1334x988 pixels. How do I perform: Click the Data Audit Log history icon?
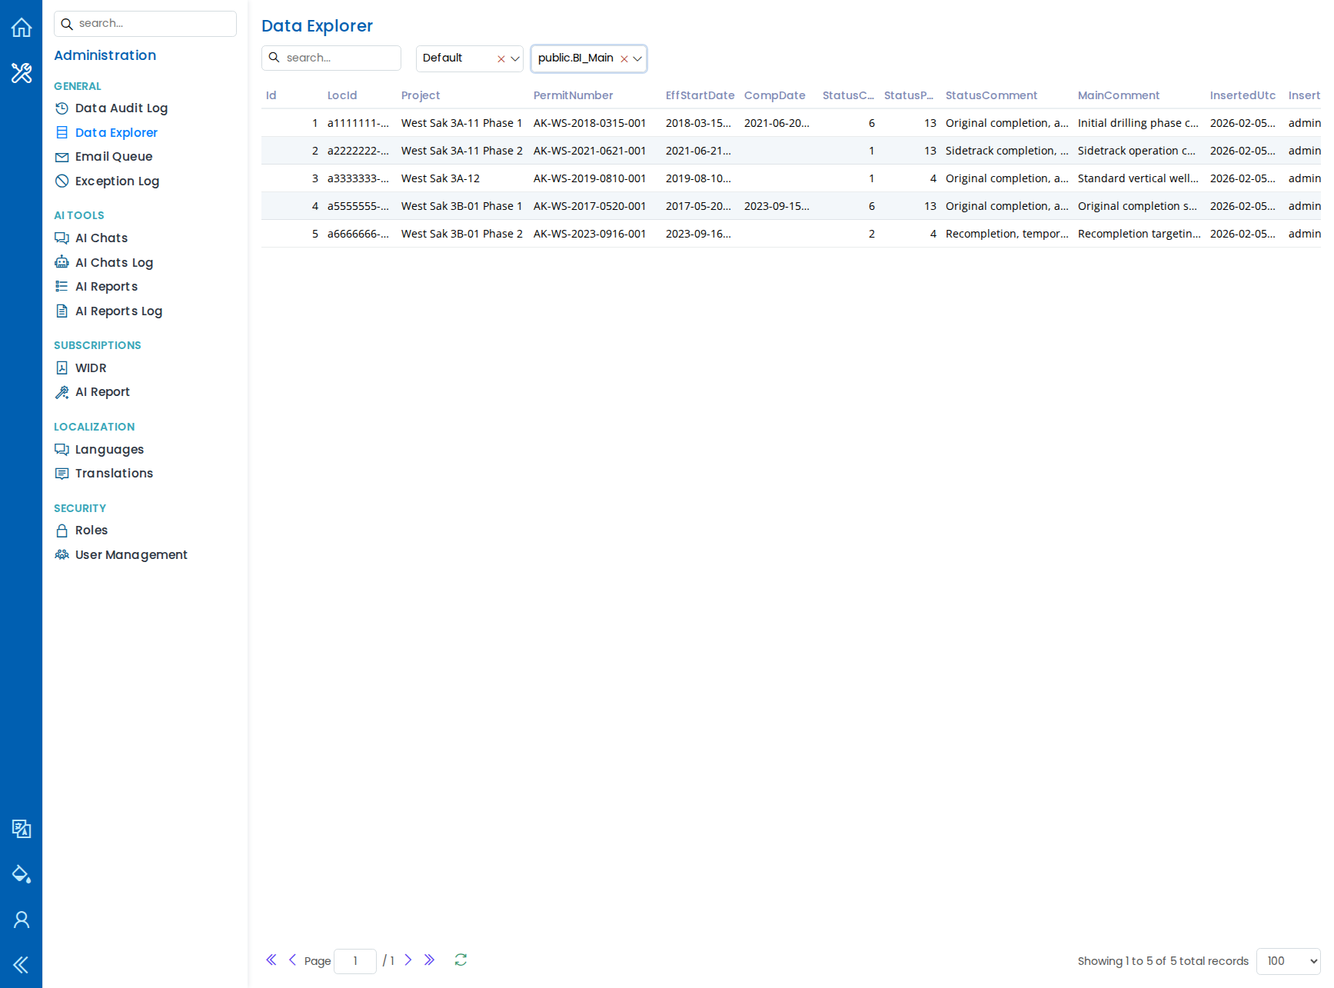(x=62, y=108)
